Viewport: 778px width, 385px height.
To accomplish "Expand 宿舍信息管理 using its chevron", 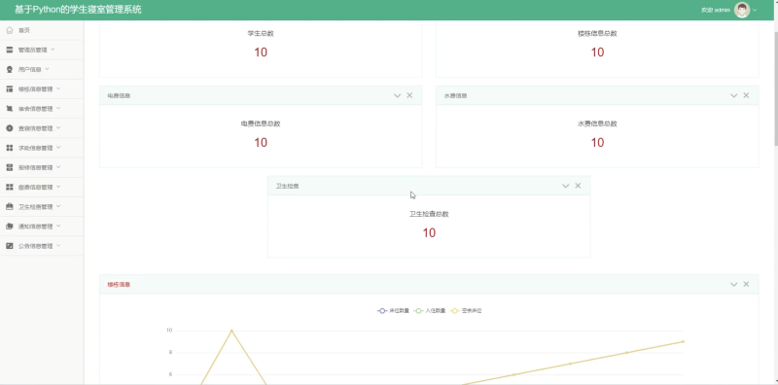I will [58, 108].
